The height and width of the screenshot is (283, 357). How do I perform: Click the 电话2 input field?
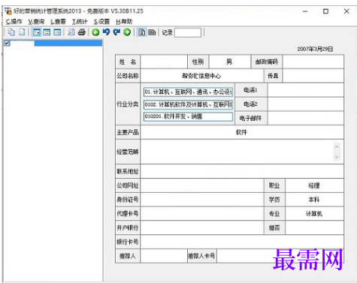click(x=305, y=104)
